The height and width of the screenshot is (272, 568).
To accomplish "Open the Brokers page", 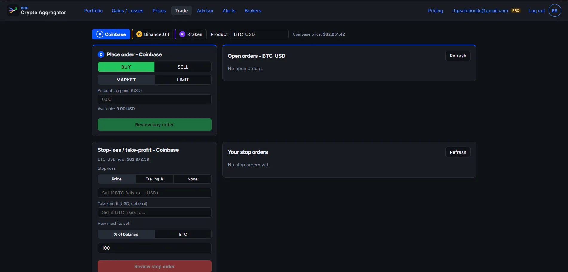I will click(253, 10).
